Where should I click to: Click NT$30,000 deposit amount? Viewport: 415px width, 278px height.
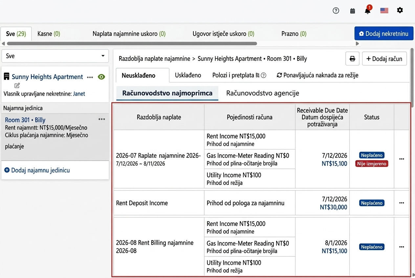click(334, 207)
